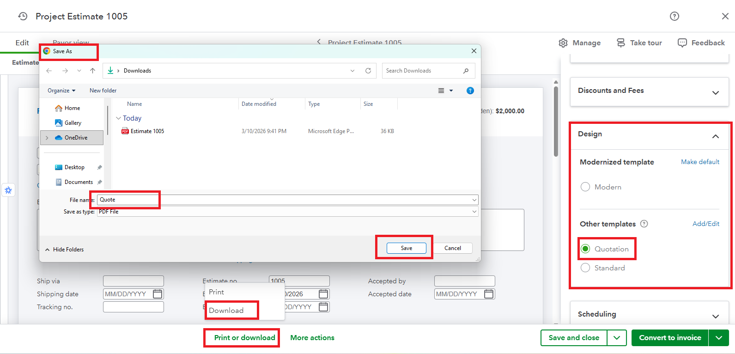Collapse the Design panel
Image resolution: width=735 pixels, height=354 pixels.
[x=715, y=136]
